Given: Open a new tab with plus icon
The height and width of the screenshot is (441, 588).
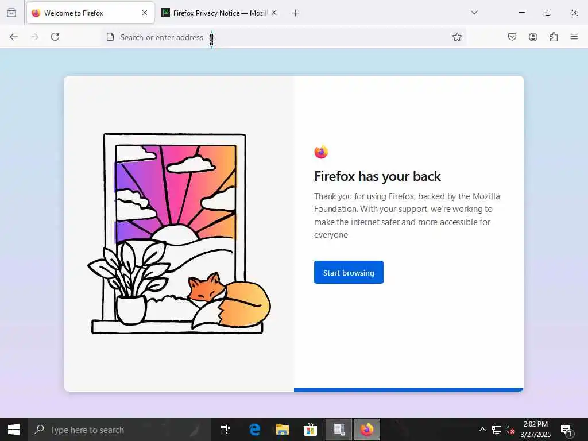Looking at the screenshot, I should (x=296, y=13).
